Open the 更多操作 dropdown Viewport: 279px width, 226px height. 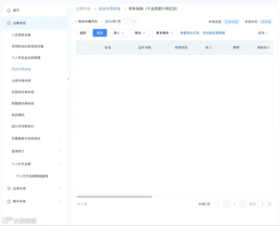pyautogui.click(x=165, y=33)
